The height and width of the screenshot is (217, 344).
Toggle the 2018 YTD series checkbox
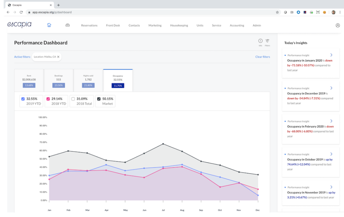48,99
